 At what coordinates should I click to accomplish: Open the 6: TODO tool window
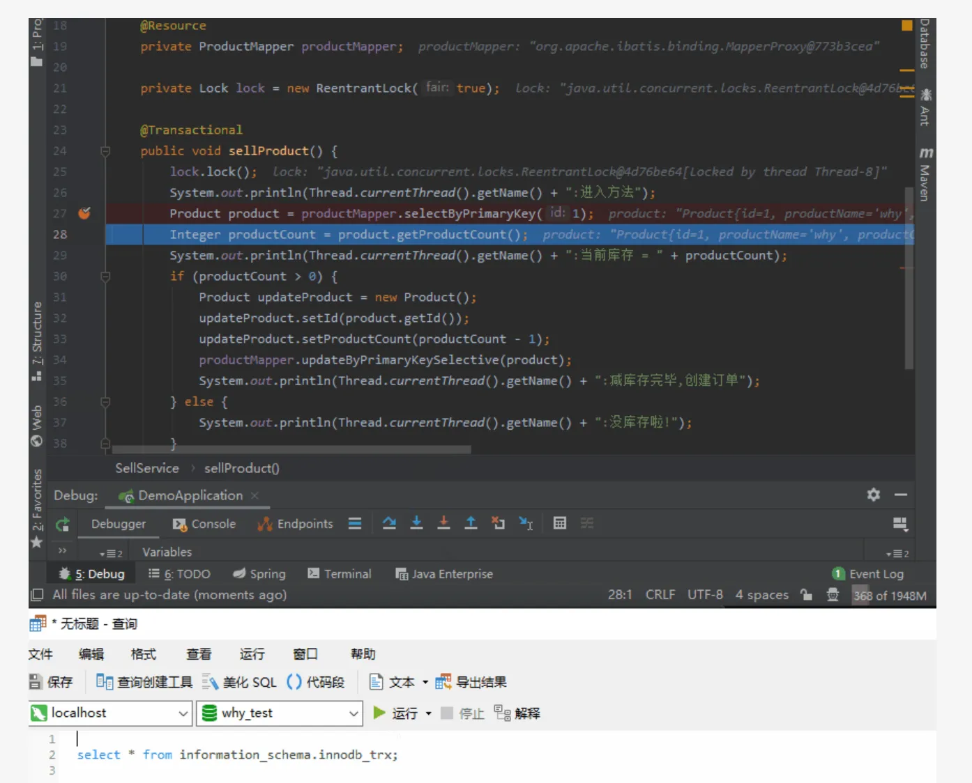click(x=179, y=574)
